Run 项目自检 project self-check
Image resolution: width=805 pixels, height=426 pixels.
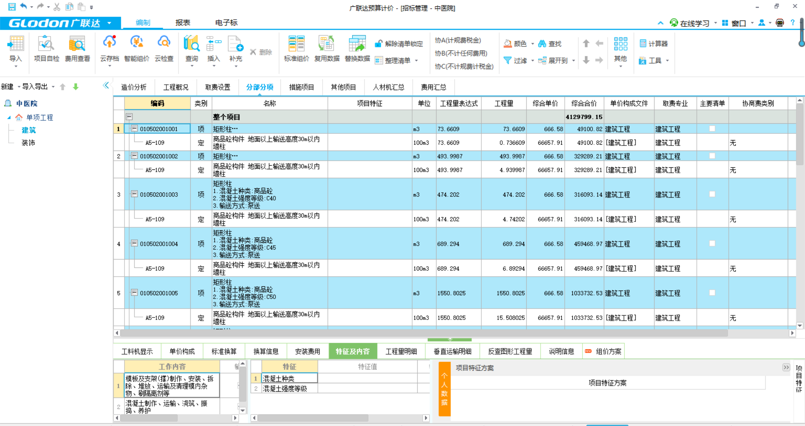pos(46,49)
